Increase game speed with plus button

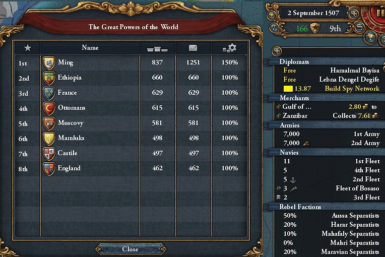[x=354, y=13]
